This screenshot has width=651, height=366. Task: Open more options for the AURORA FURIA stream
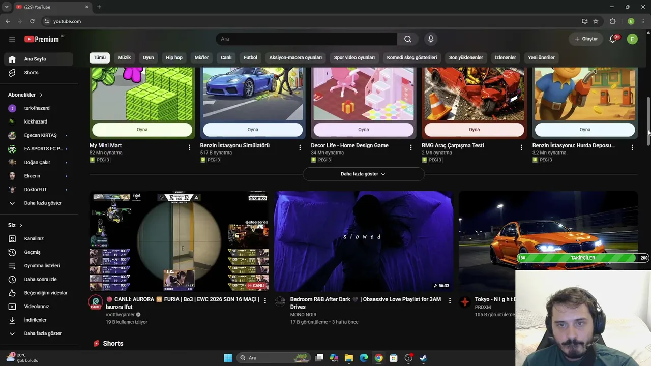point(265,301)
